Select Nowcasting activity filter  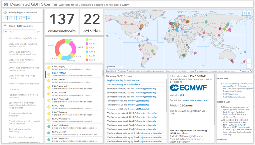pyautogui.click(x=14, y=89)
